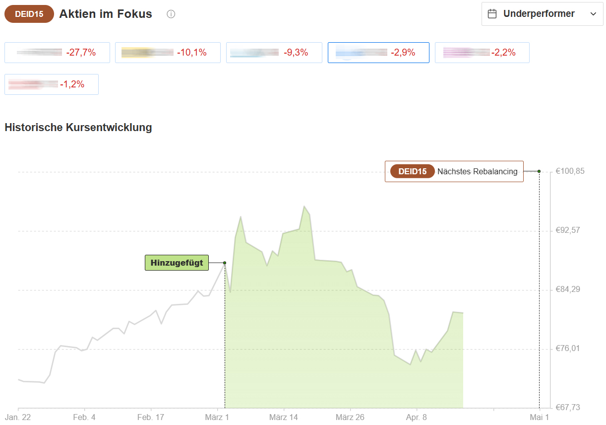Click the Historische Kursentwicklung heading
The height and width of the screenshot is (425, 606).
click(x=78, y=128)
